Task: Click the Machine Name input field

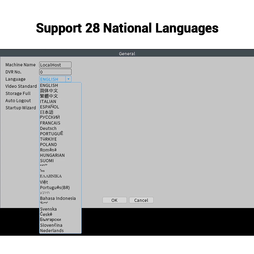Action: point(55,65)
